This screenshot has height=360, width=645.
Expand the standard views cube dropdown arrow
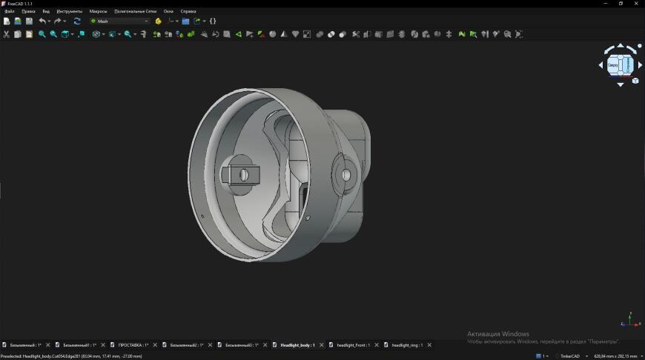(x=73, y=34)
